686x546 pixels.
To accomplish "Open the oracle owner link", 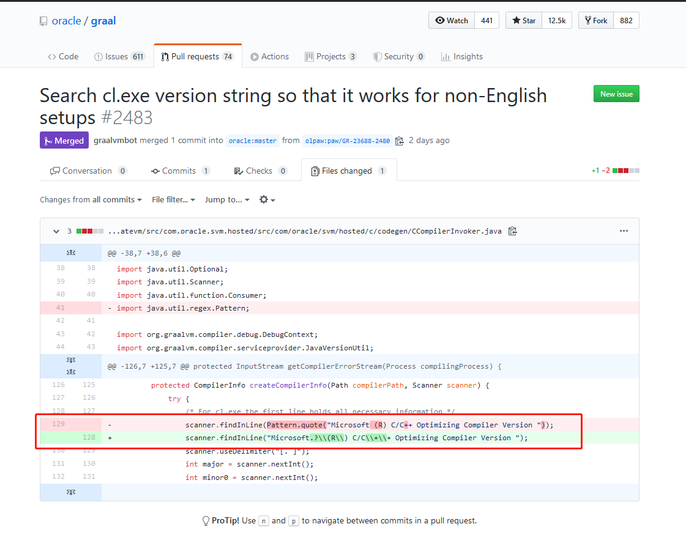I will [67, 21].
